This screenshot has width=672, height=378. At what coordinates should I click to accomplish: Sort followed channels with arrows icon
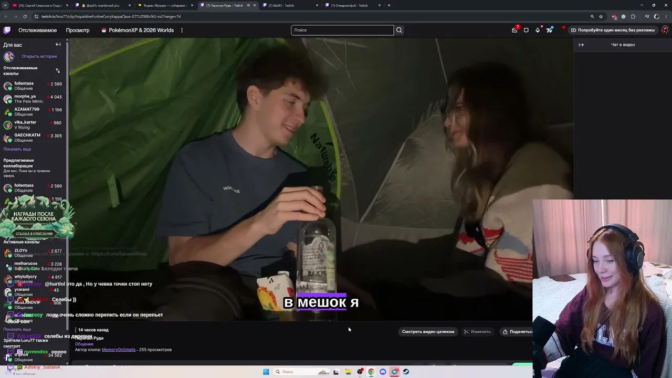(58, 70)
